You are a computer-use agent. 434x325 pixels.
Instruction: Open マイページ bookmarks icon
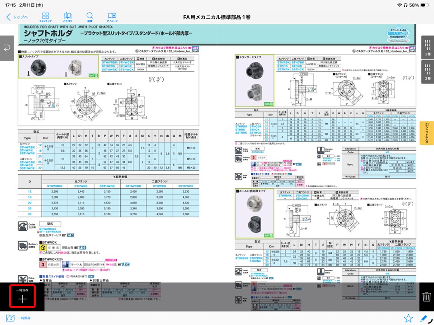point(112,17)
